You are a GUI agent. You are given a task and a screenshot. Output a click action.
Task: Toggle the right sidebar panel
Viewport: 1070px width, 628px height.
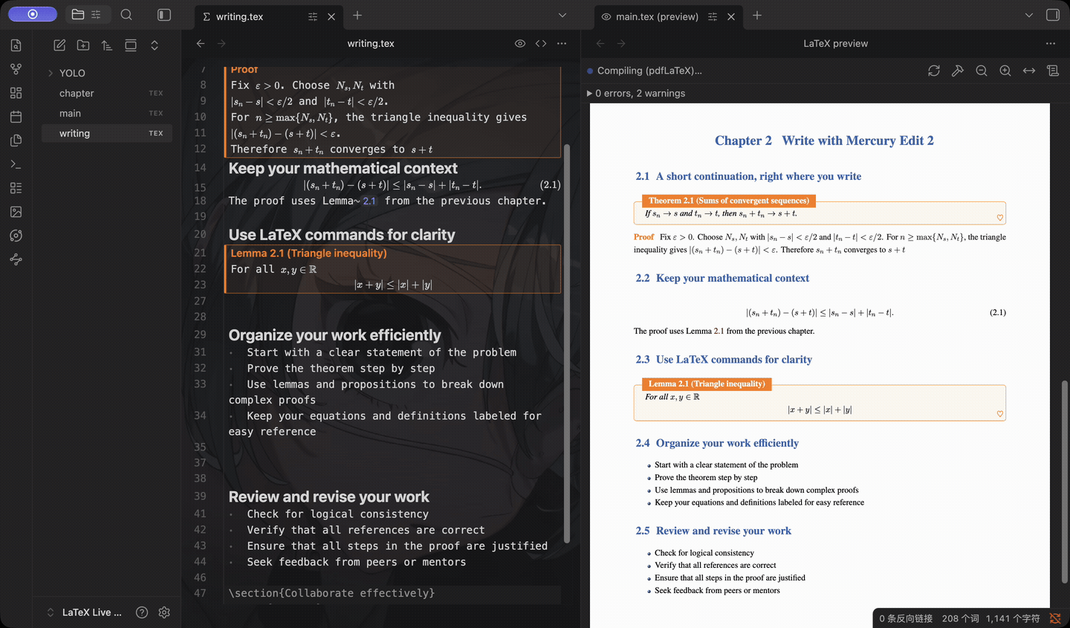pos(1053,15)
